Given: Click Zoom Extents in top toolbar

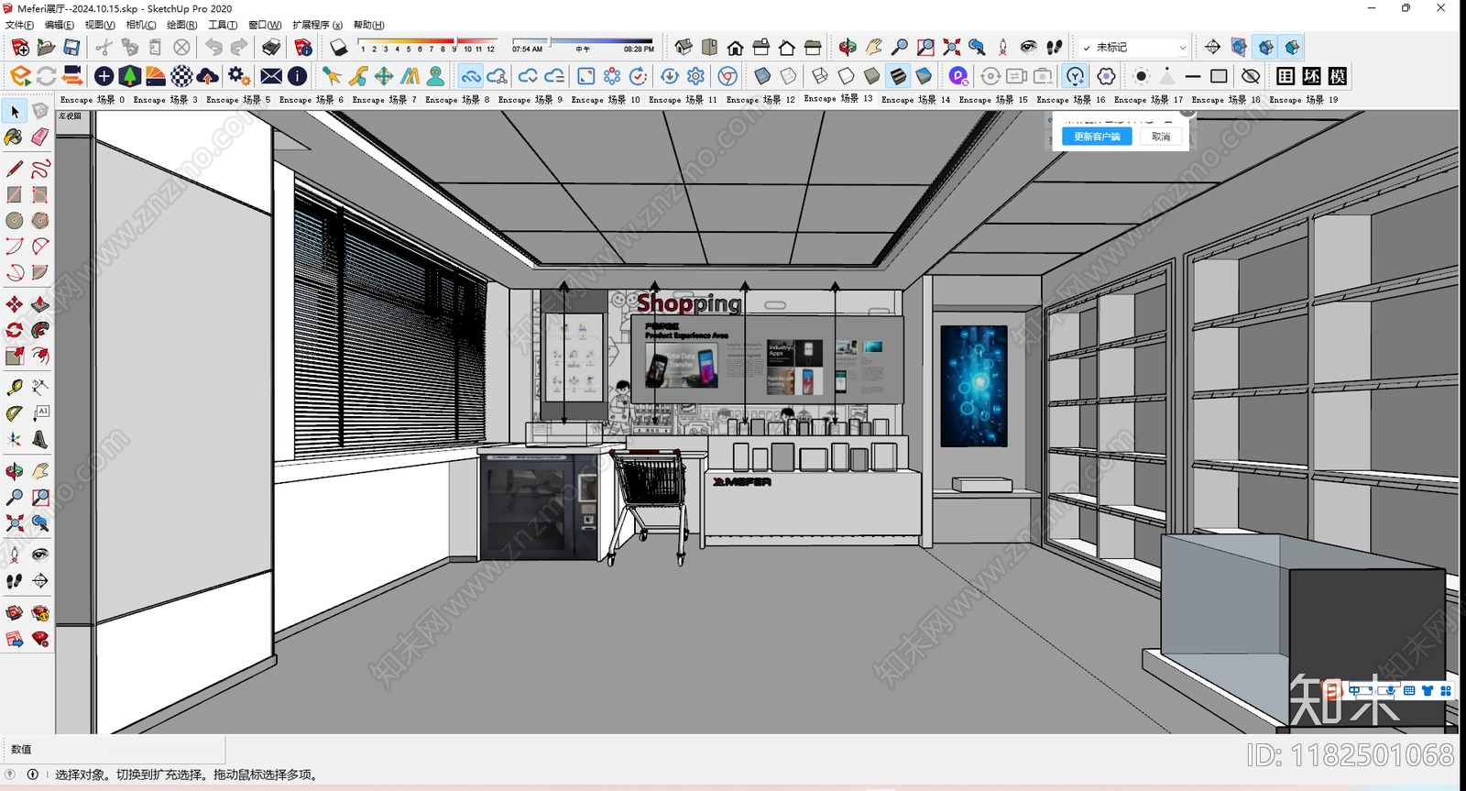Looking at the screenshot, I should click(951, 47).
